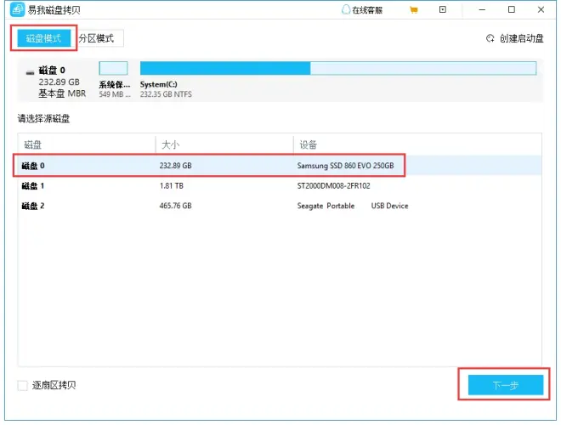
Task: Click the 465.76 GB size cell
Action: click(x=175, y=206)
